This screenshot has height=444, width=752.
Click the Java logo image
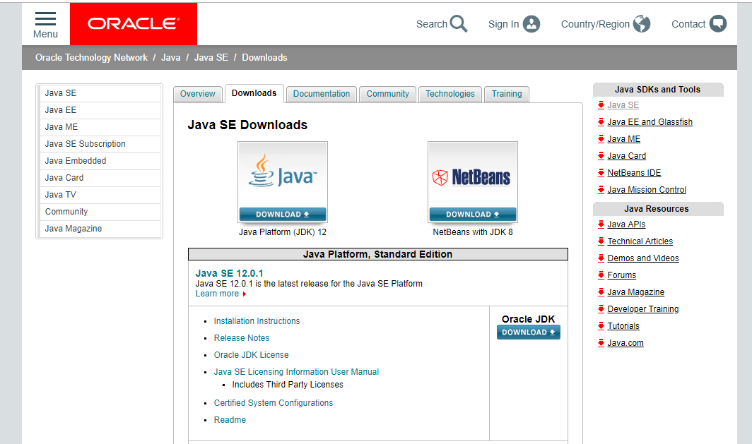pyautogui.click(x=282, y=172)
